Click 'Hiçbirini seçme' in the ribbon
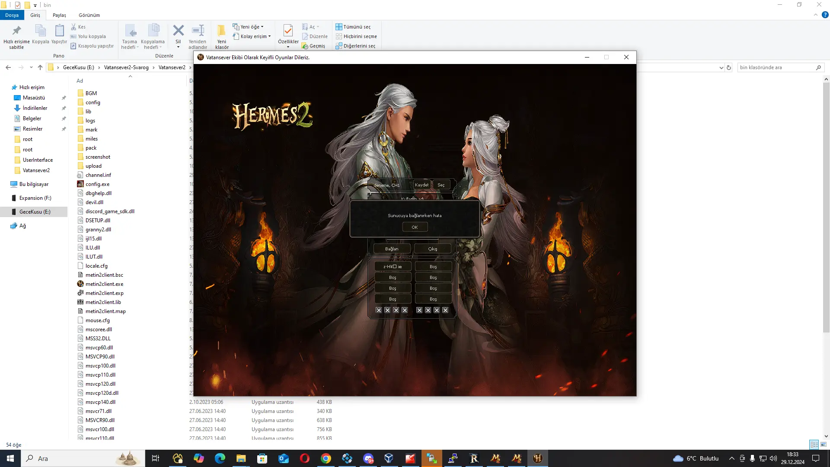 tap(356, 36)
